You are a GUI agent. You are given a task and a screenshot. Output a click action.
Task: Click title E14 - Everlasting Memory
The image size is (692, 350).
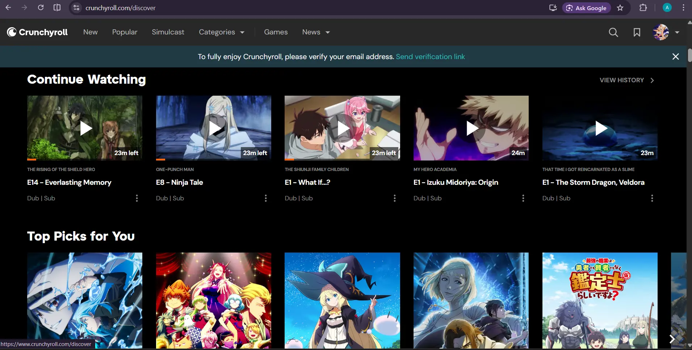point(69,183)
